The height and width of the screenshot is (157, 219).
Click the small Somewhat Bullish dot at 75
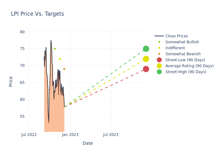55,49
